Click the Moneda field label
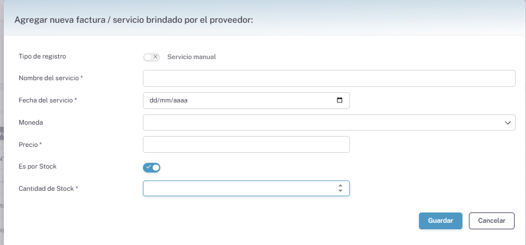Image resolution: width=526 pixels, height=245 pixels. point(31,122)
